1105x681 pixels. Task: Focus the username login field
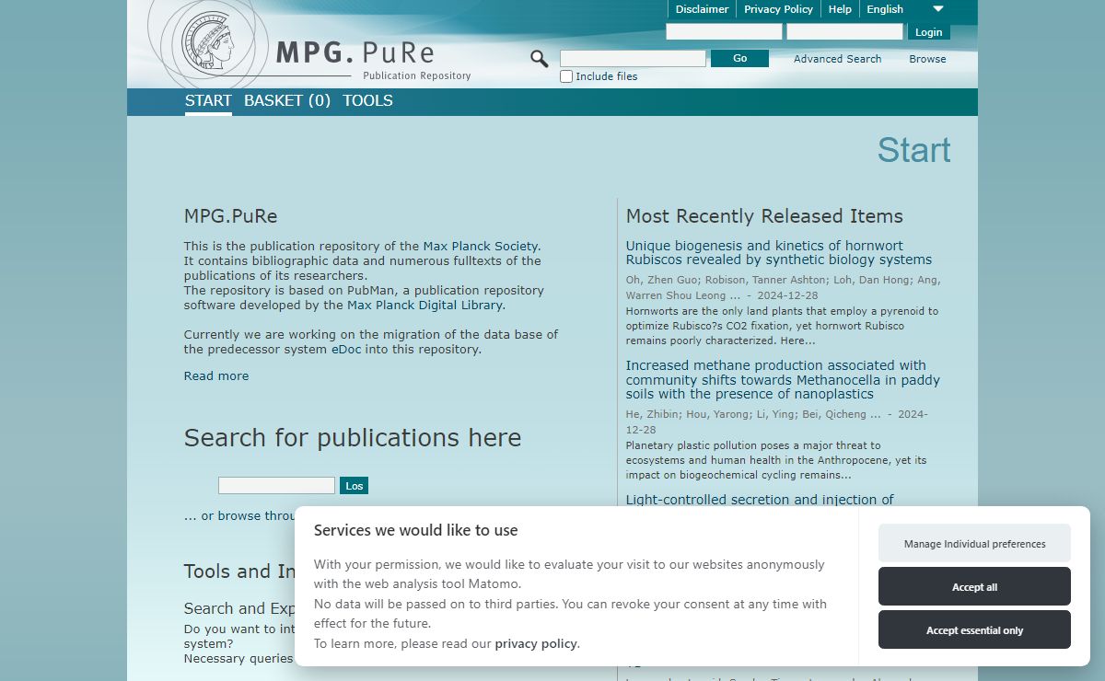tap(724, 32)
